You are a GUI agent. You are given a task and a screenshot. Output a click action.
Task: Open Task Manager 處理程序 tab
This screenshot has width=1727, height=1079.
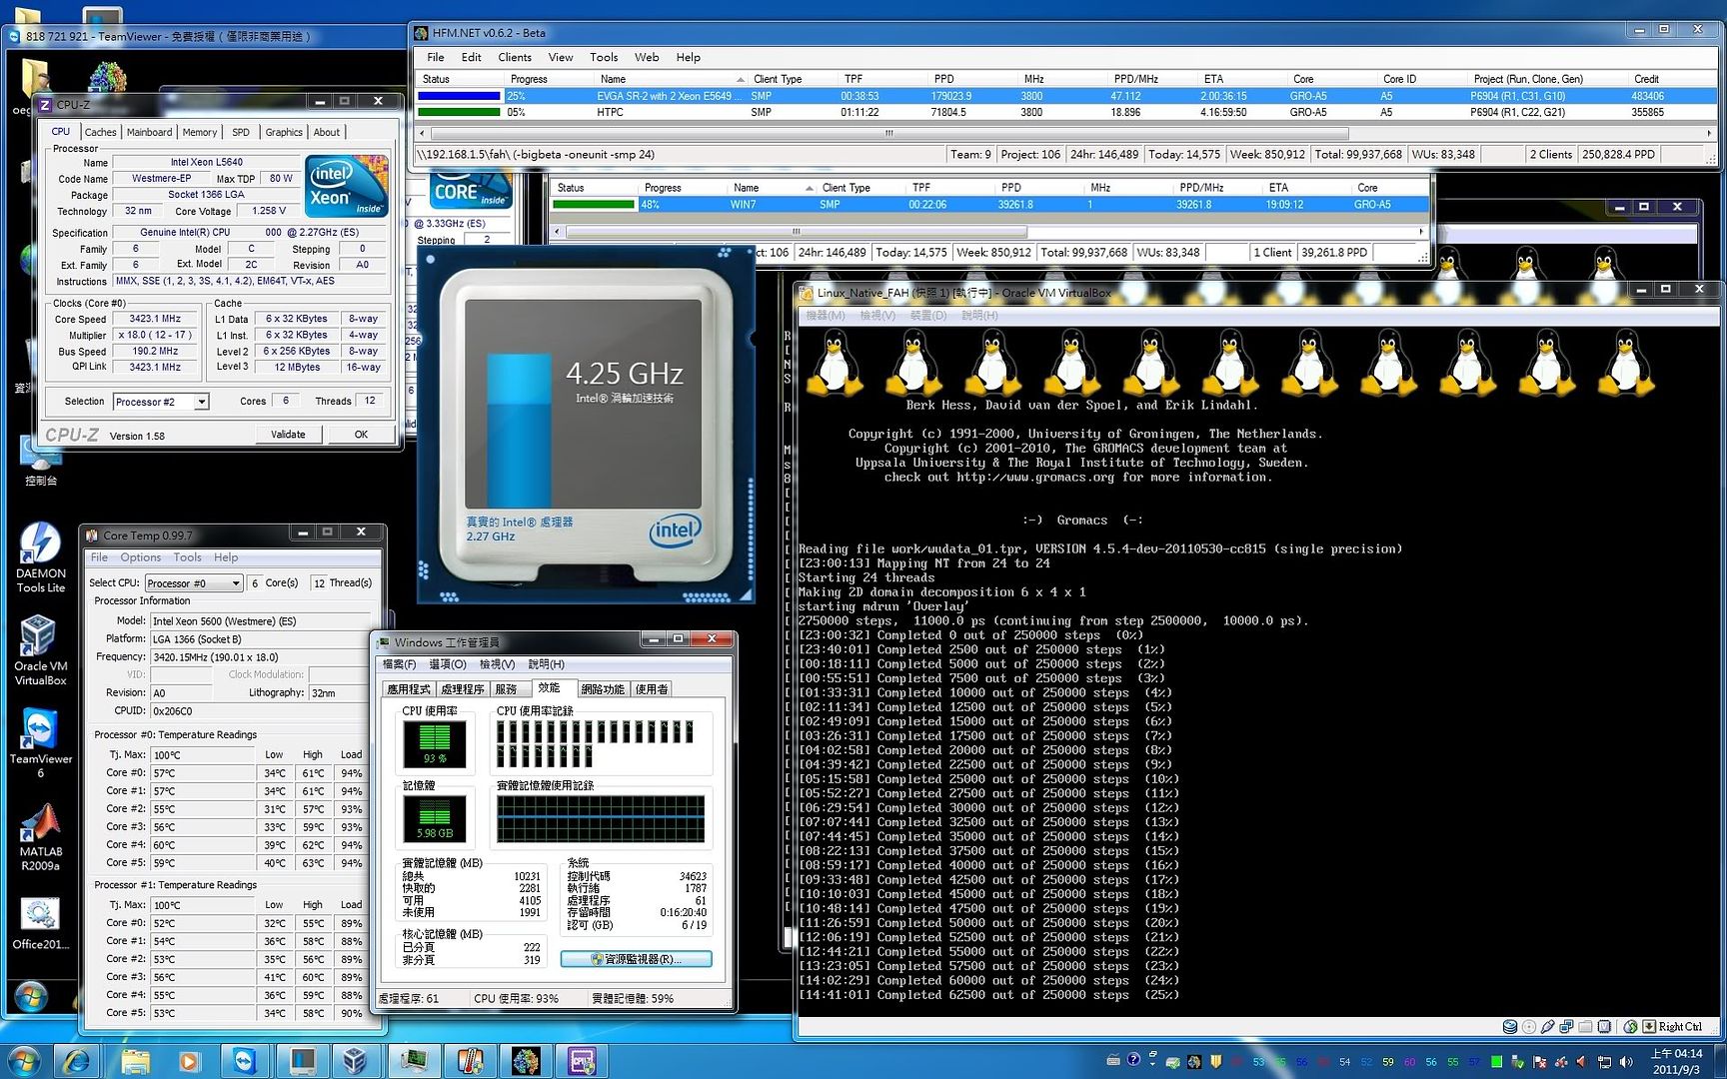[463, 689]
